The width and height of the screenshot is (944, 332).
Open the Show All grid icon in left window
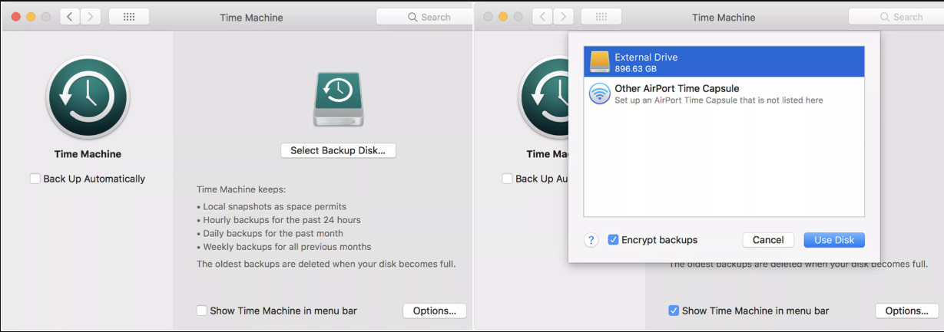click(129, 17)
